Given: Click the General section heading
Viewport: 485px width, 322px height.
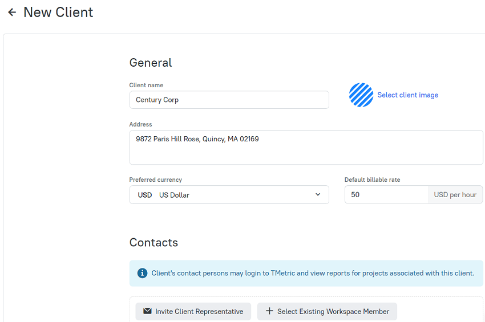Looking at the screenshot, I should (x=150, y=63).
